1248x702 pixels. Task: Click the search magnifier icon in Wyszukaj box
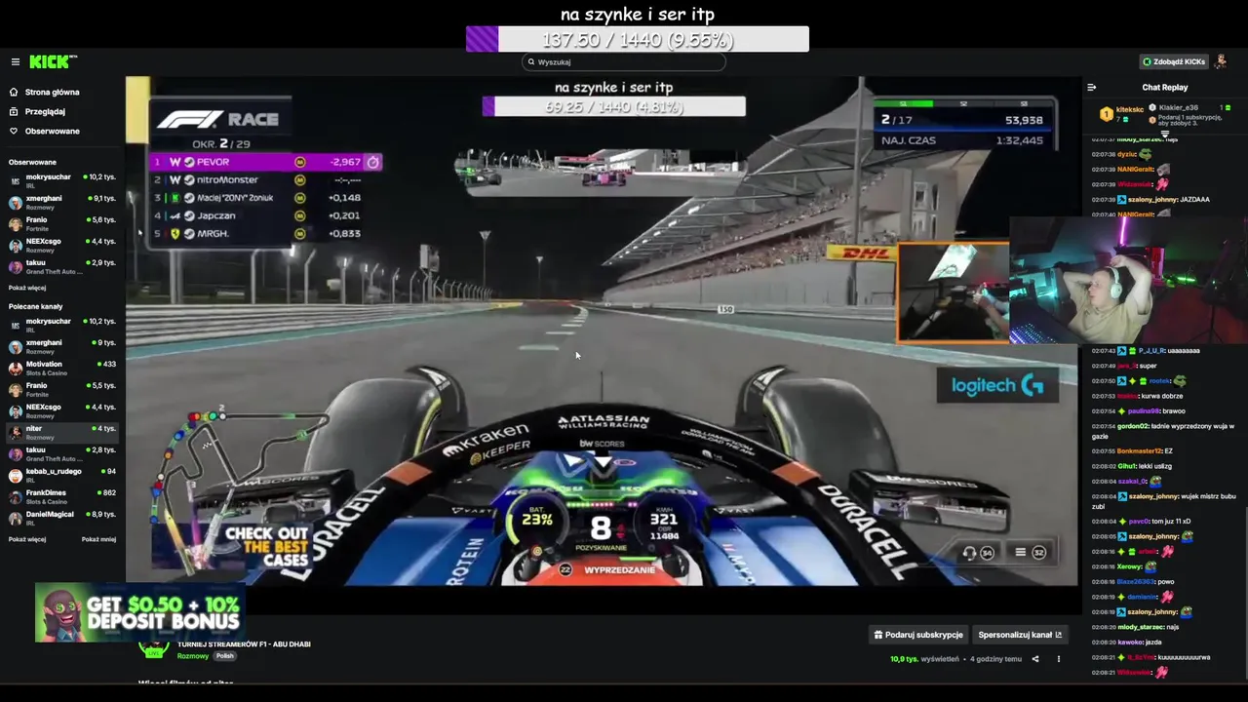(531, 61)
